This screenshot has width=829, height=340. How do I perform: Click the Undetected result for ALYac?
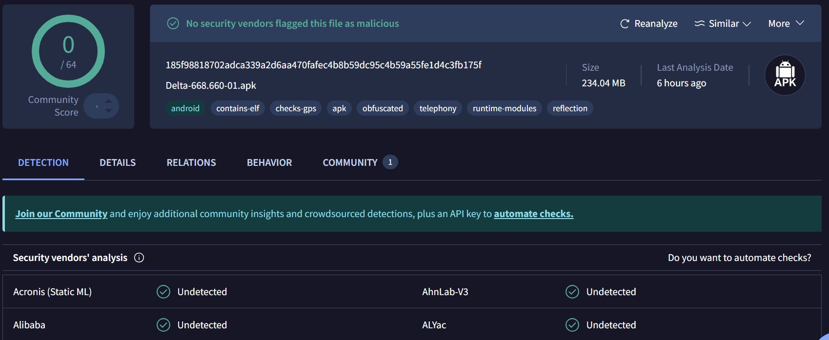point(611,325)
